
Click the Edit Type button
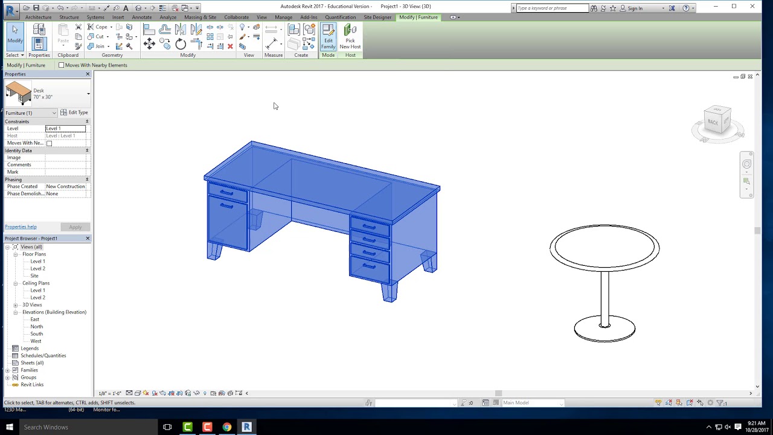tap(74, 112)
